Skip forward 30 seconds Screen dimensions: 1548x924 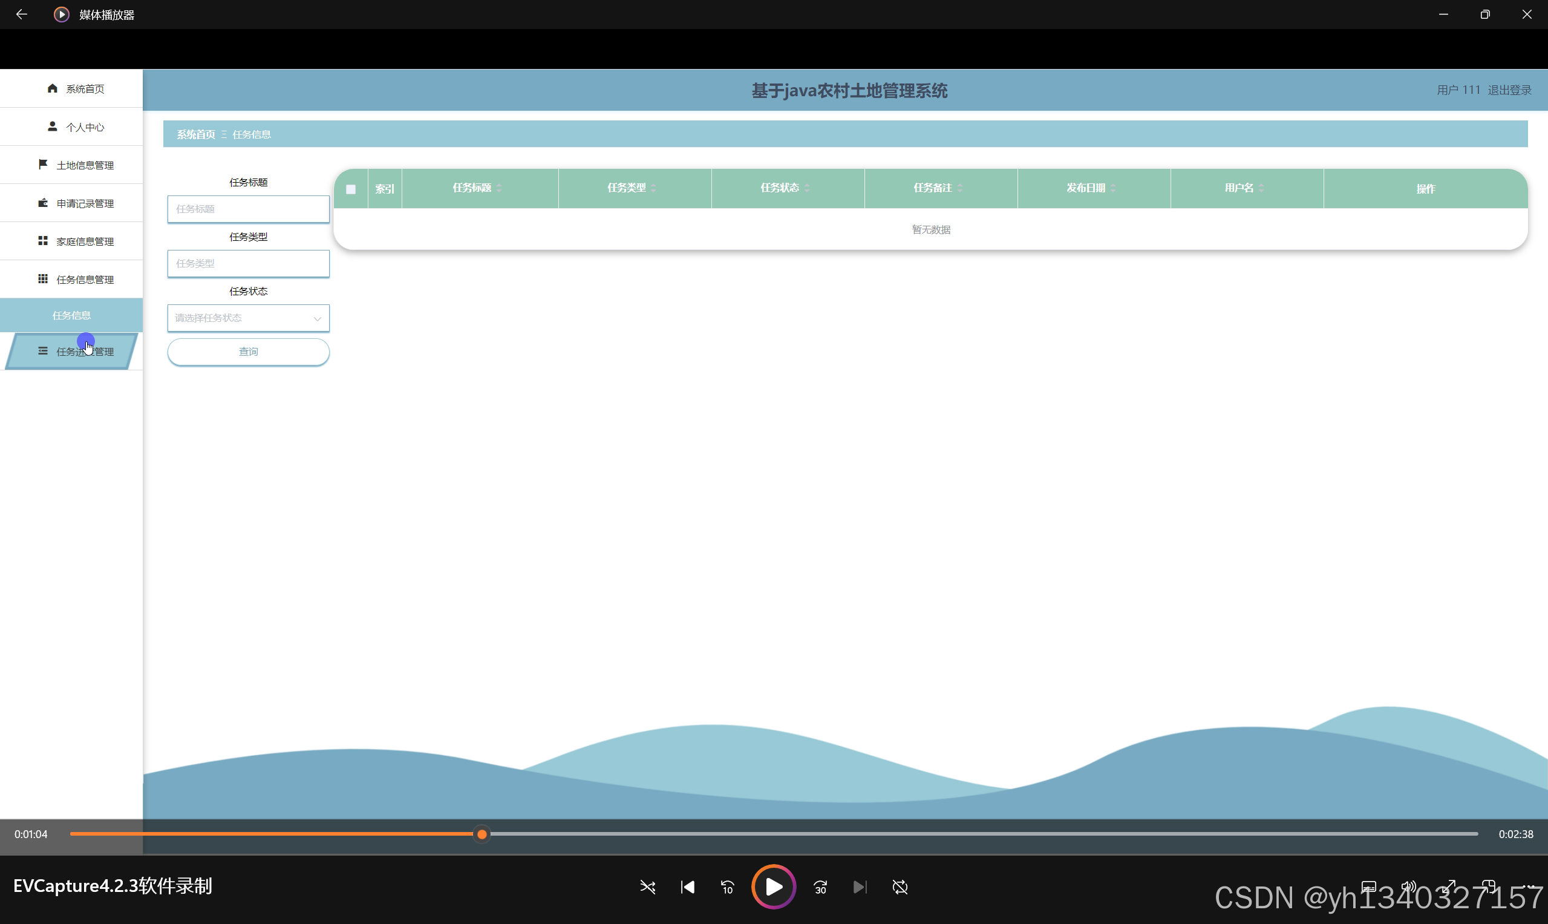(820, 886)
